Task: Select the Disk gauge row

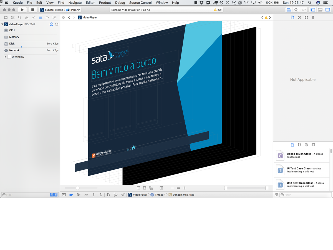Action: pyautogui.click(x=30, y=44)
